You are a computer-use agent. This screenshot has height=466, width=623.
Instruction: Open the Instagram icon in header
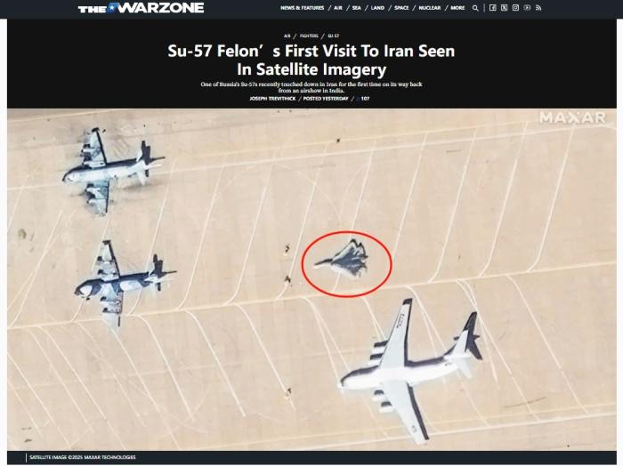tap(515, 7)
